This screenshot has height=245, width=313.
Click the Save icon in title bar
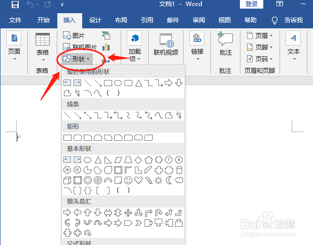tap(15, 5)
